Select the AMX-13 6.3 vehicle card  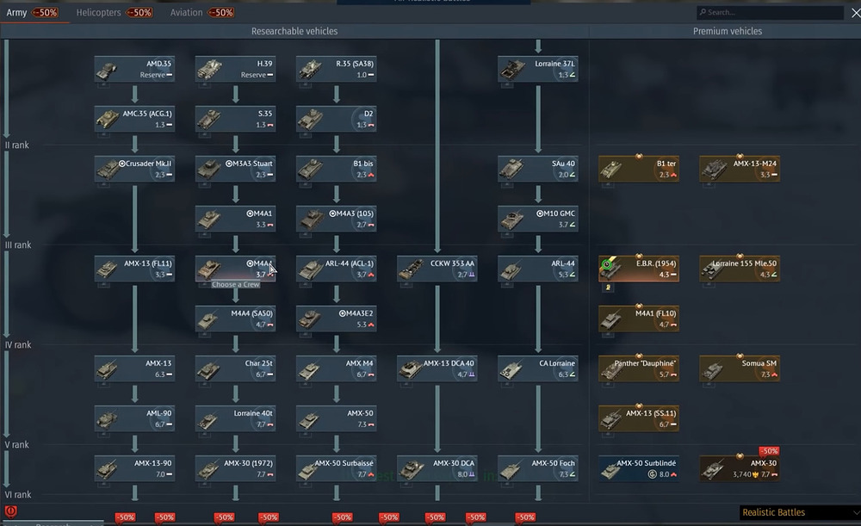(134, 368)
